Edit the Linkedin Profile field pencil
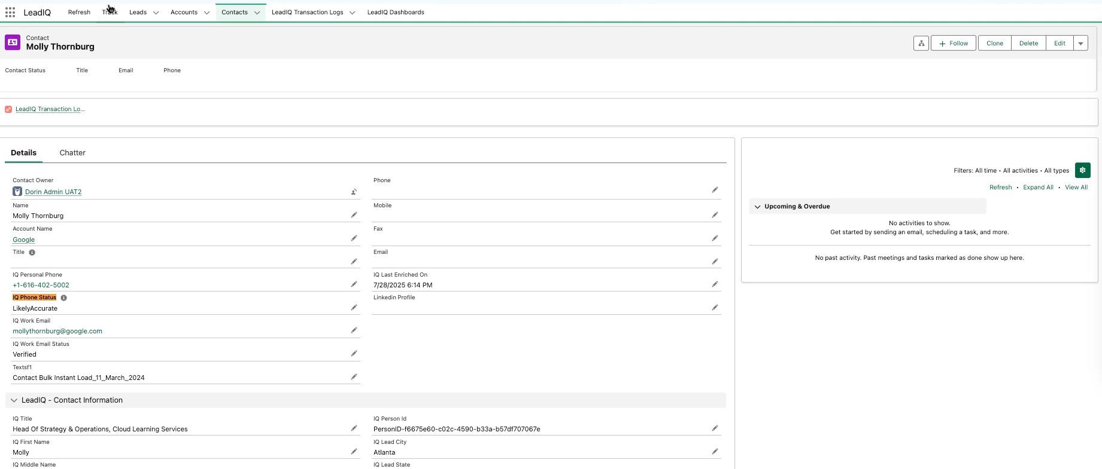Viewport: 1102px width, 469px height. click(715, 308)
